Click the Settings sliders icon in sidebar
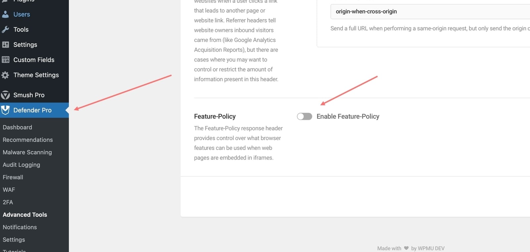Viewport: 530px width, 252px height. pyautogui.click(x=5, y=45)
